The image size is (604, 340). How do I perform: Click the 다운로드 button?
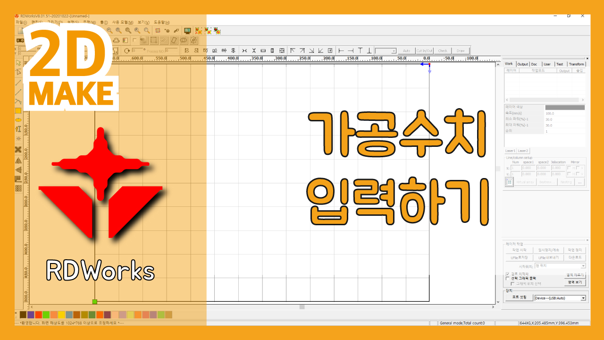(575, 257)
